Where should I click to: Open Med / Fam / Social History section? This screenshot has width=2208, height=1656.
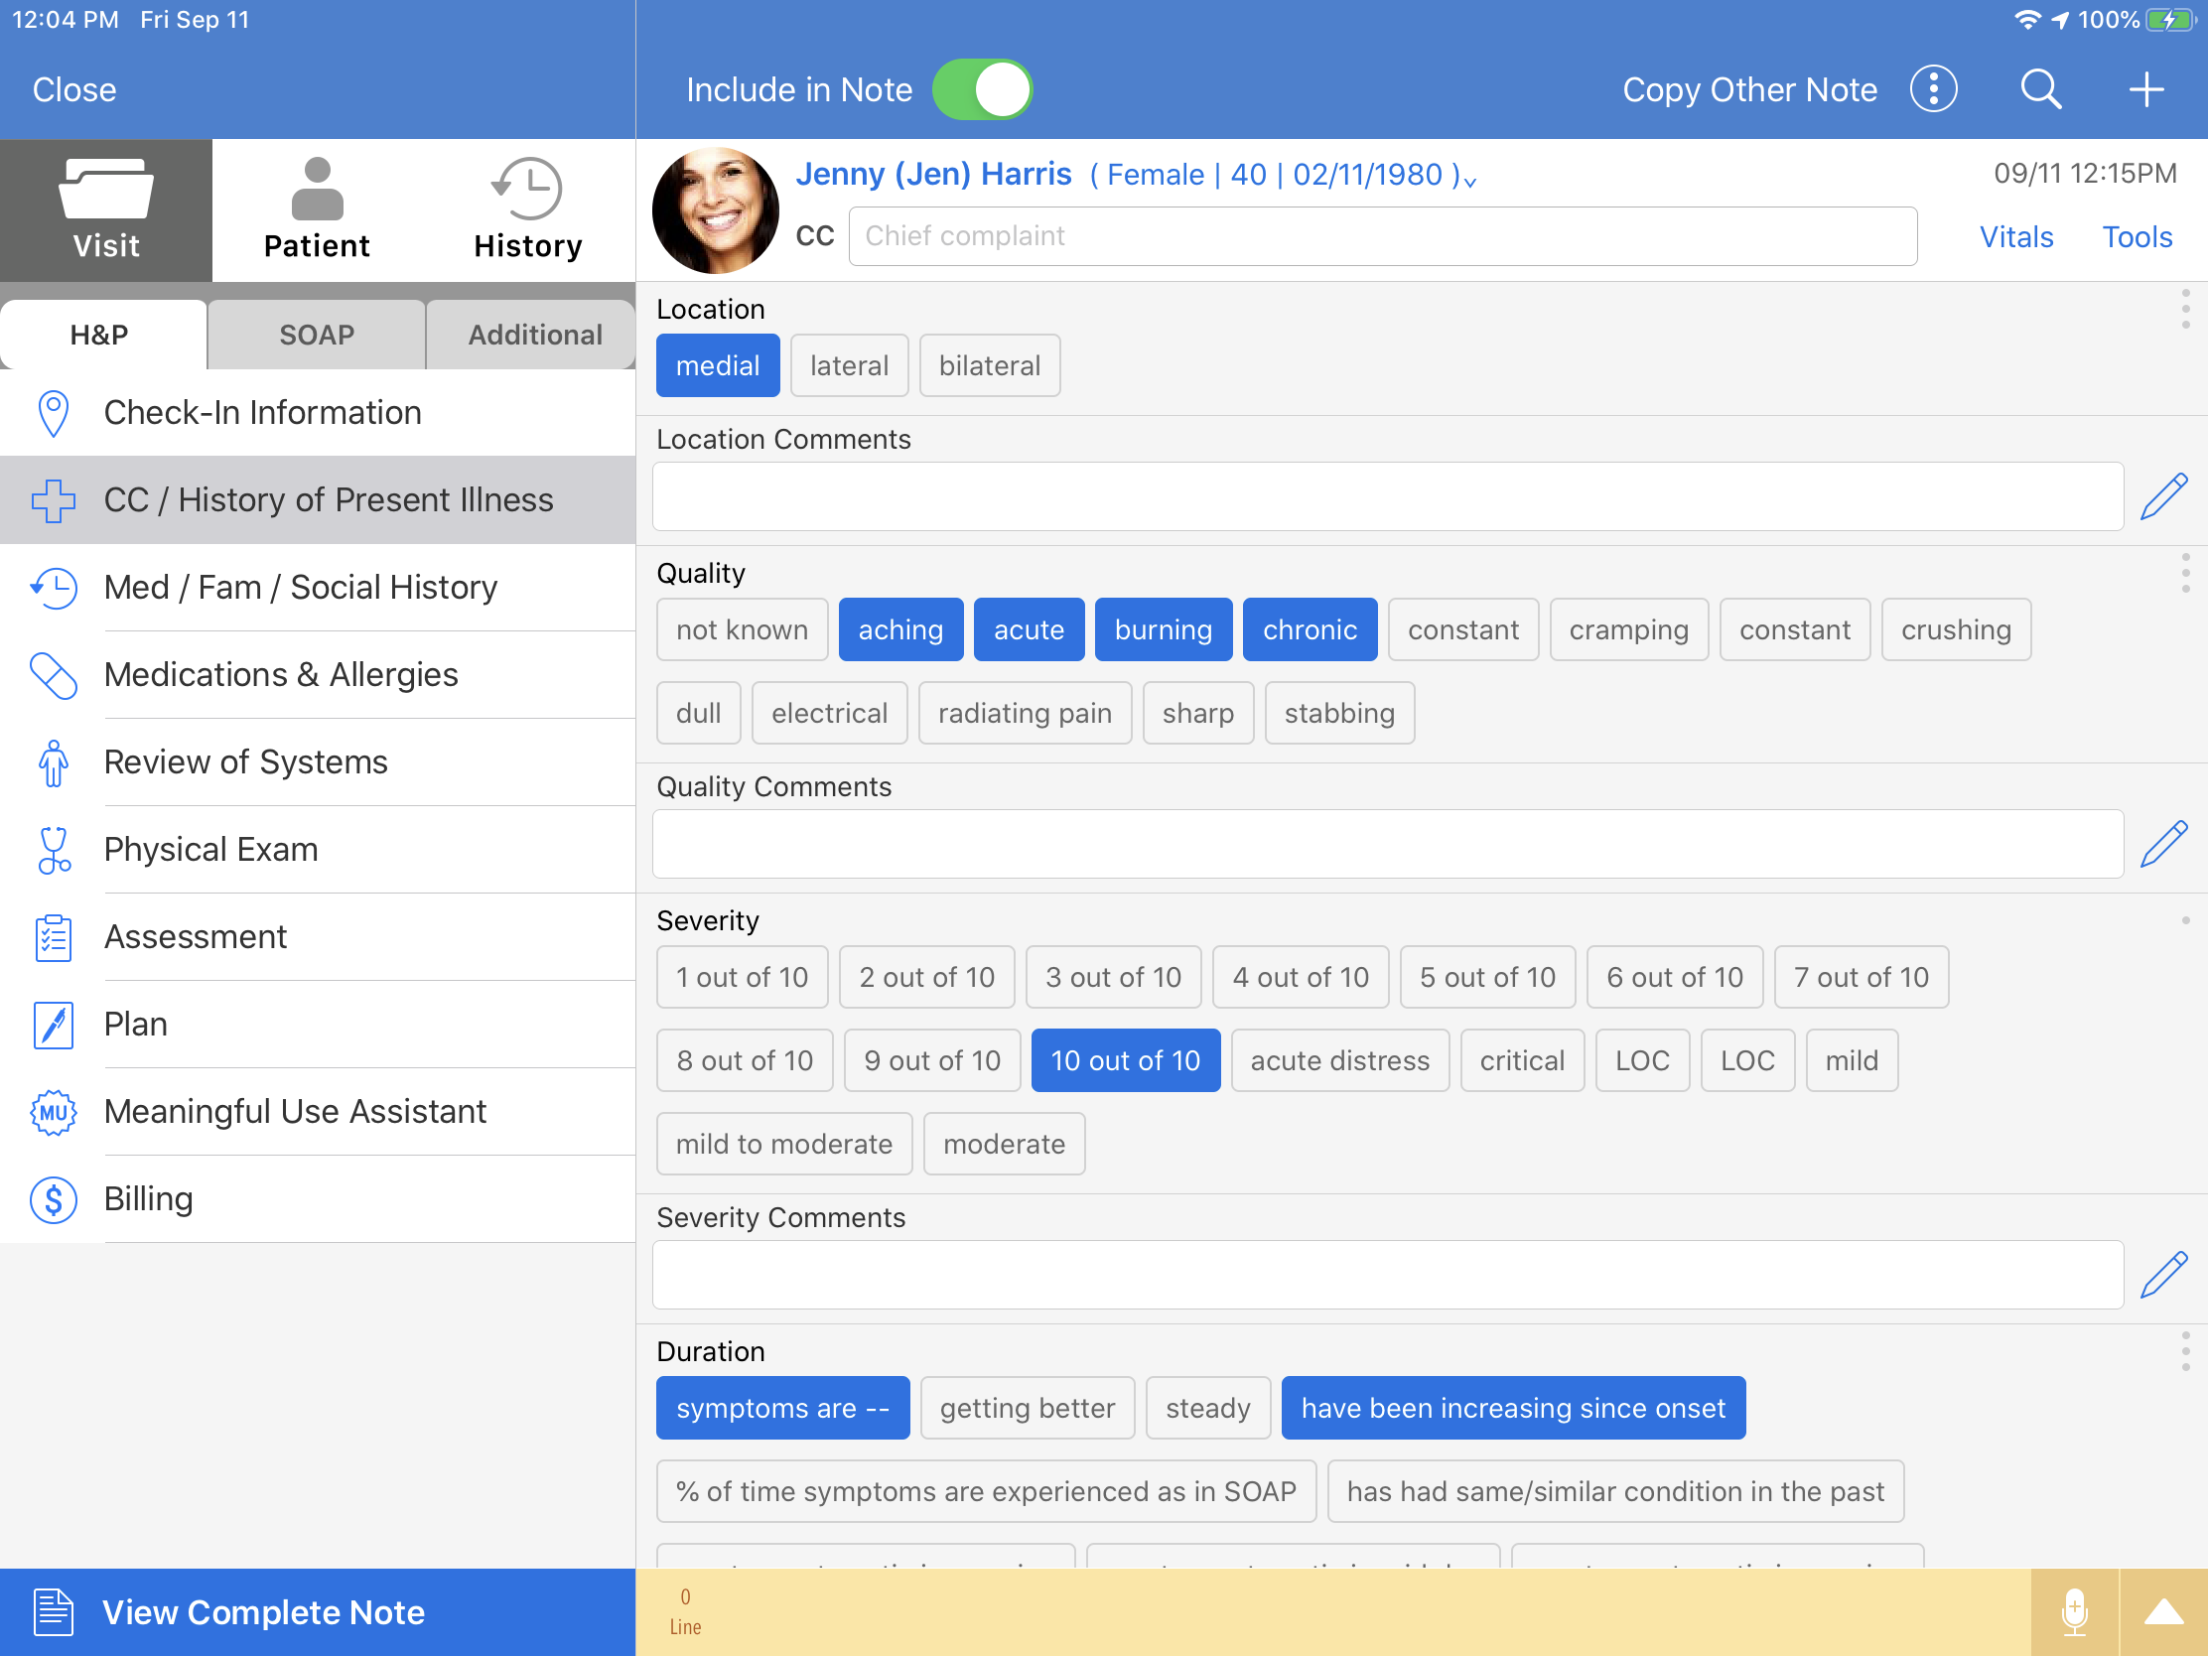(x=318, y=587)
